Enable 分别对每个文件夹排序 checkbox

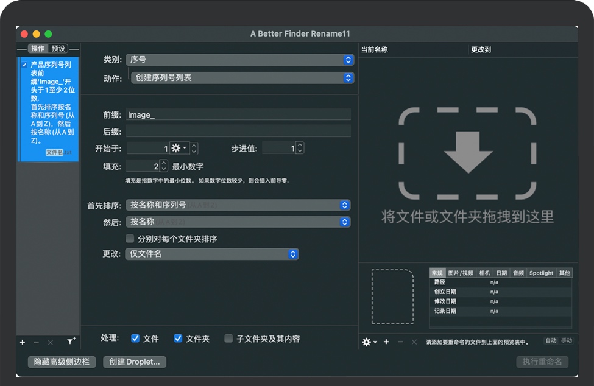(130, 239)
